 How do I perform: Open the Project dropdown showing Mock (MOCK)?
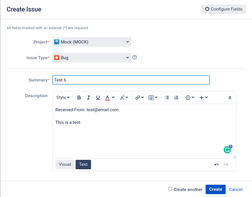click(92, 42)
